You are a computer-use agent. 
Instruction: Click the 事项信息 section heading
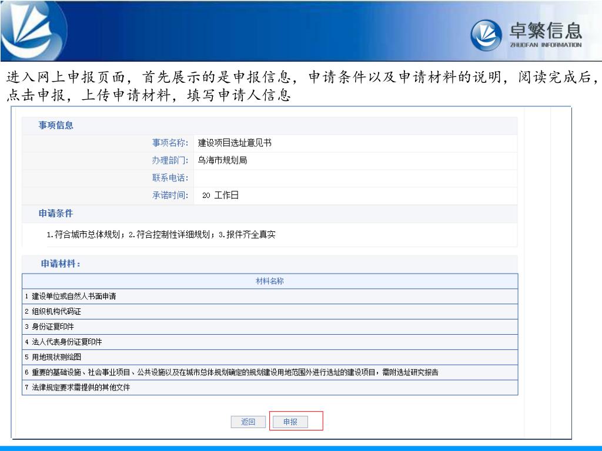point(56,125)
